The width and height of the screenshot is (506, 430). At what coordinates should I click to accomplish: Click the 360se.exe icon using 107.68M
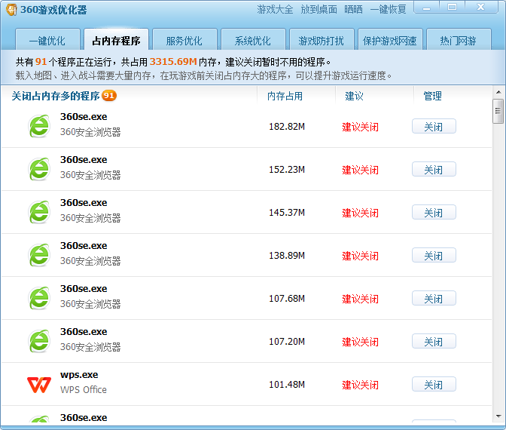(x=38, y=299)
